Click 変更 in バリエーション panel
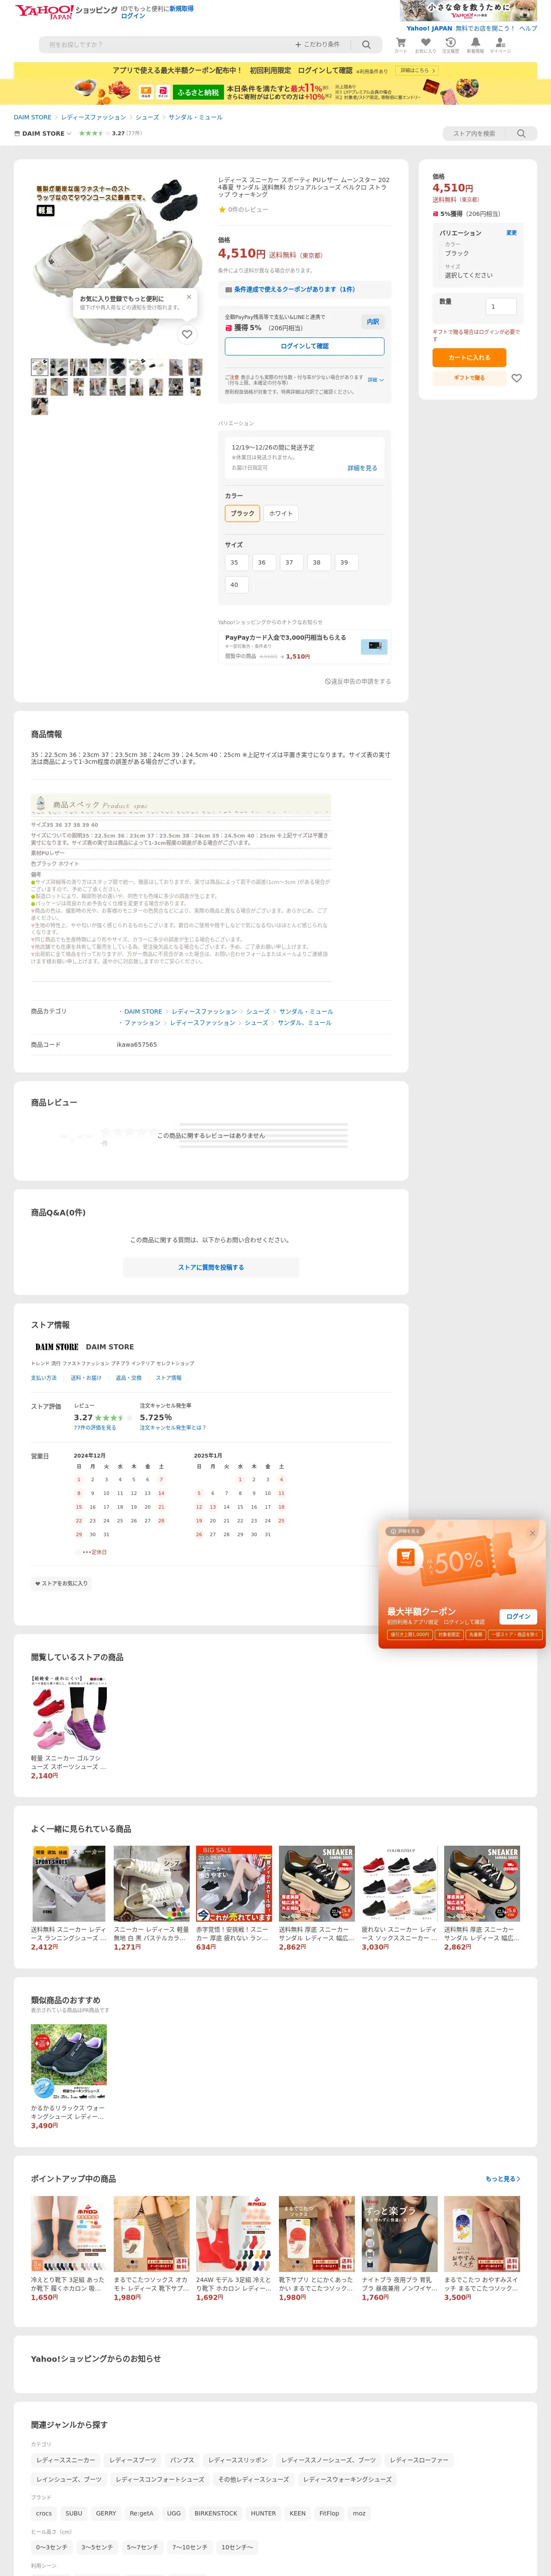The width and height of the screenshot is (551, 2576). click(511, 233)
